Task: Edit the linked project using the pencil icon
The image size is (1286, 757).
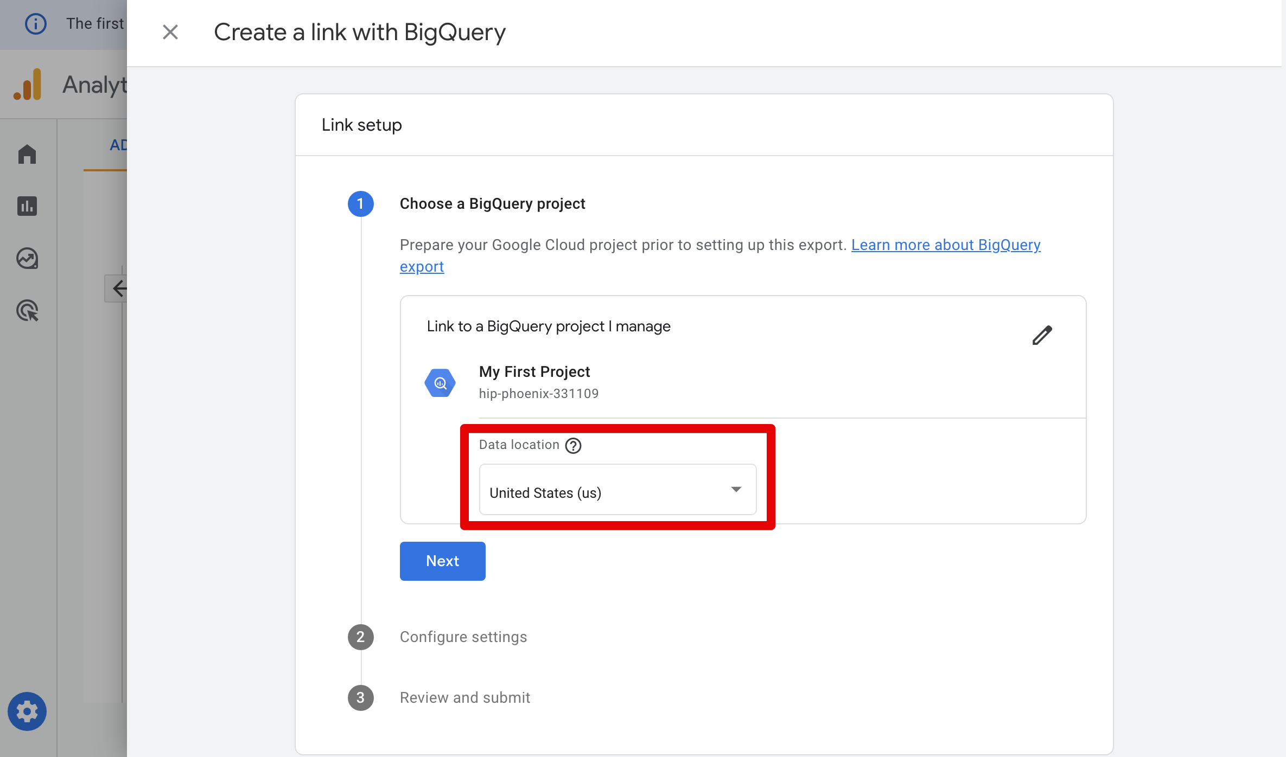Action: [1042, 335]
